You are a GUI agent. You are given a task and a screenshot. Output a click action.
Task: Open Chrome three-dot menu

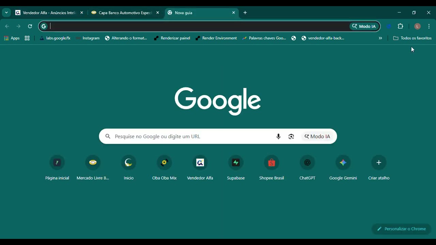pyautogui.click(x=429, y=26)
